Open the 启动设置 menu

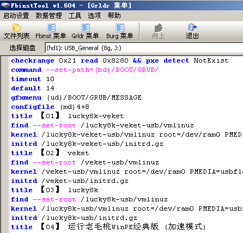tap(16, 16)
